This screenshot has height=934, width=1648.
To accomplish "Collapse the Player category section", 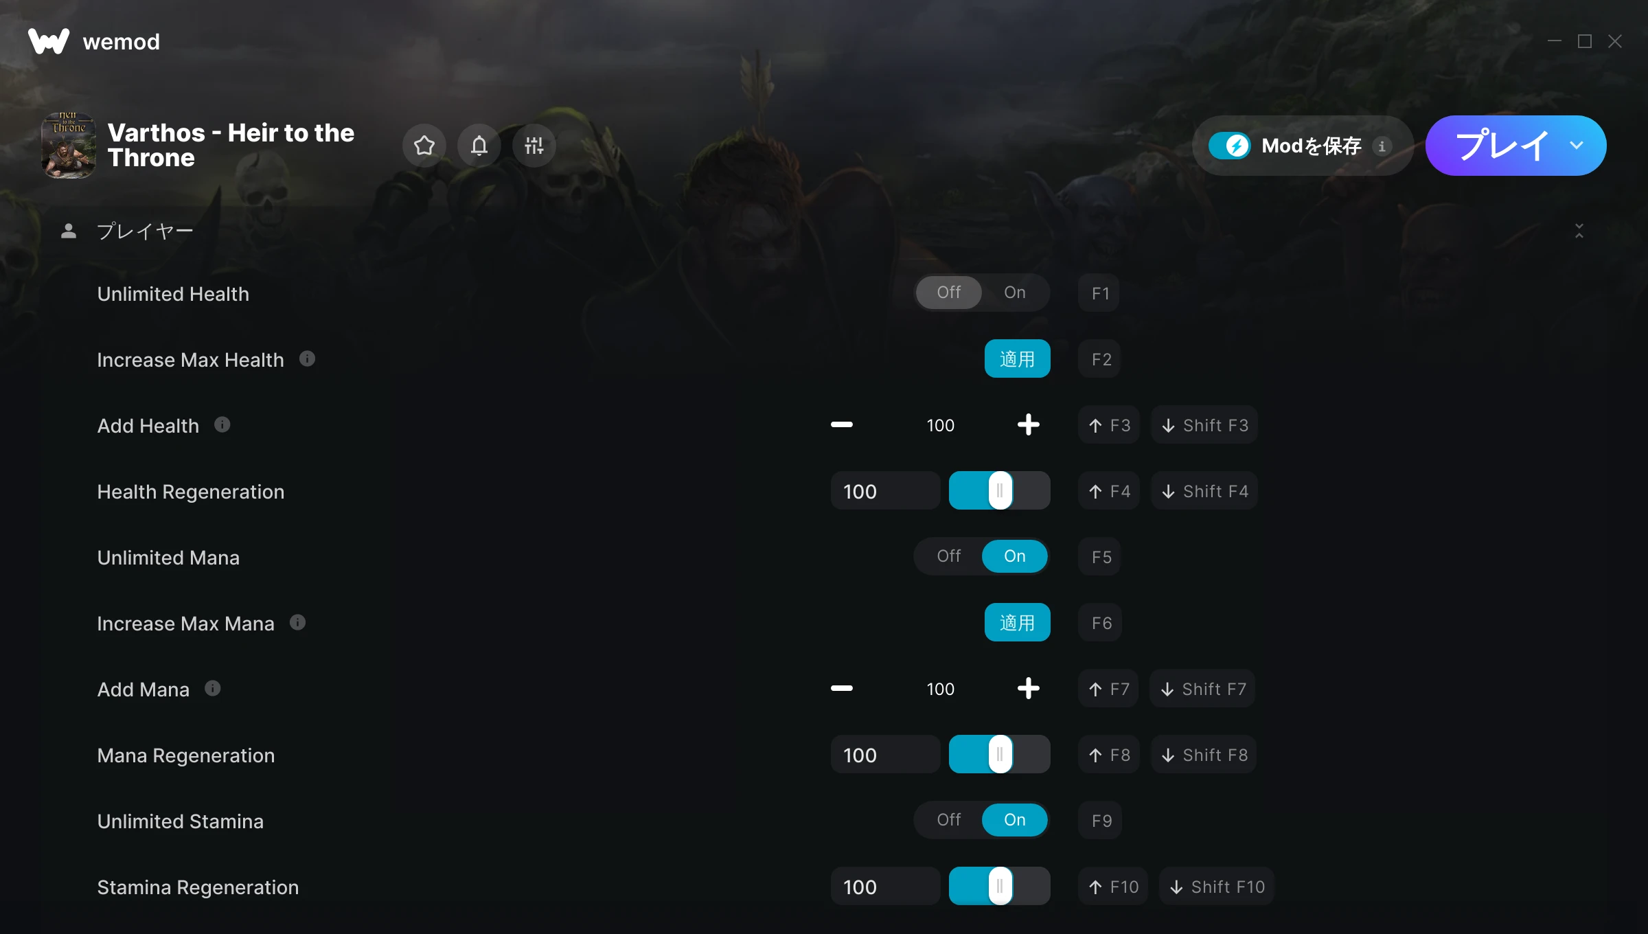I will click(x=1579, y=231).
